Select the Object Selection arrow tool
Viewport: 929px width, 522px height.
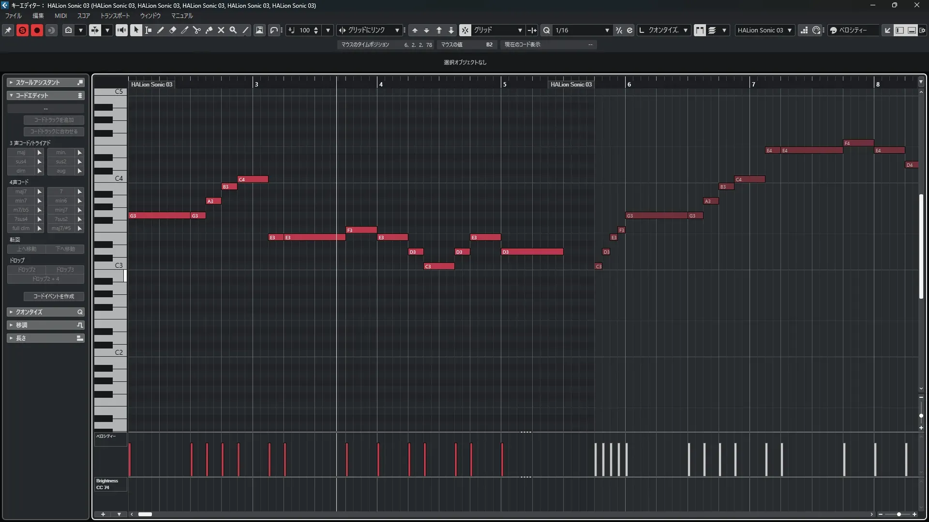coord(136,30)
